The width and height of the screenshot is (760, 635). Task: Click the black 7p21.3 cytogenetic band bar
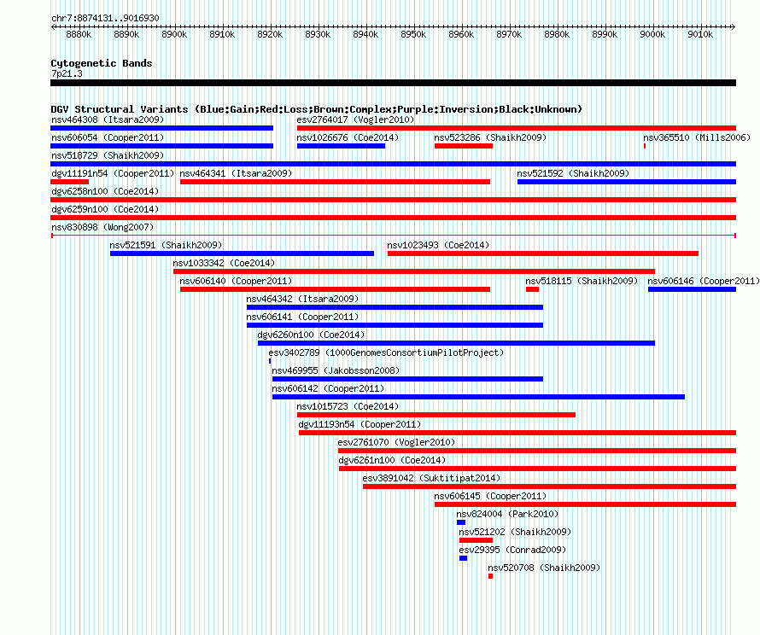point(393,83)
